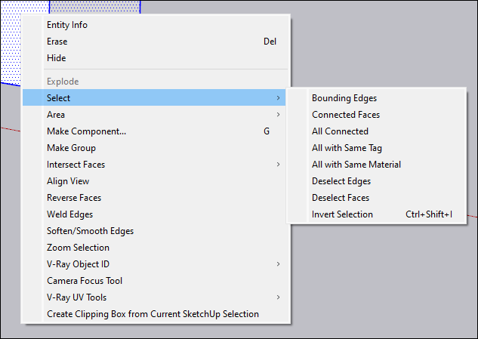The height and width of the screenshot is (339, 478).
Task: Select Soften/Smooth Edges
Action: [90, 231]
